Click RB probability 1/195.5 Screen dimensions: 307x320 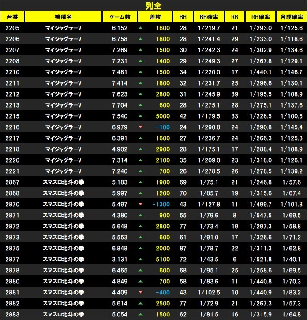coord(261,94)
